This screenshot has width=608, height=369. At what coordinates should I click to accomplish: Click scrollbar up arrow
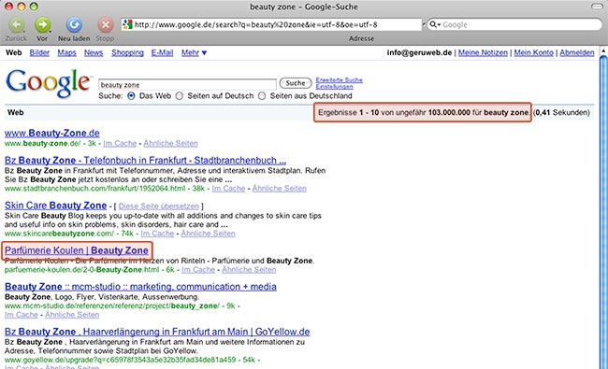[603, 50]
